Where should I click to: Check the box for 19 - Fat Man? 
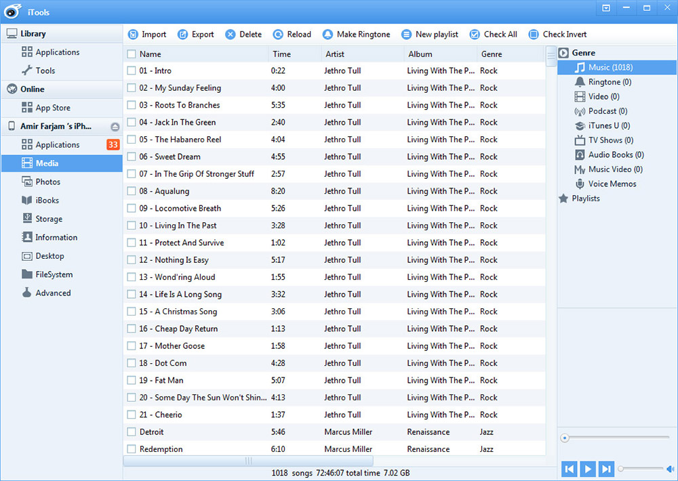[x=132, y=380]
